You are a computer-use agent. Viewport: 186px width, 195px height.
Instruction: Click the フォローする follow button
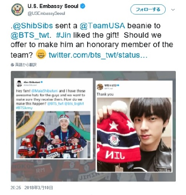148,9
